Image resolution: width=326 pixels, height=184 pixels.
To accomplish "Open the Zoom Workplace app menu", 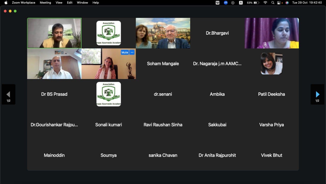I will click(x=24, y=3).
